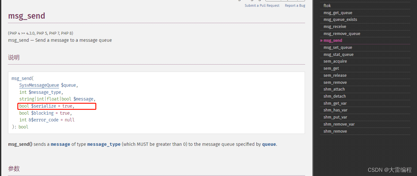Image resolution: width=417 pixels, height=176 pixels.
Task: Navigate to msg_remove_queue
Action: coord(342,34)
